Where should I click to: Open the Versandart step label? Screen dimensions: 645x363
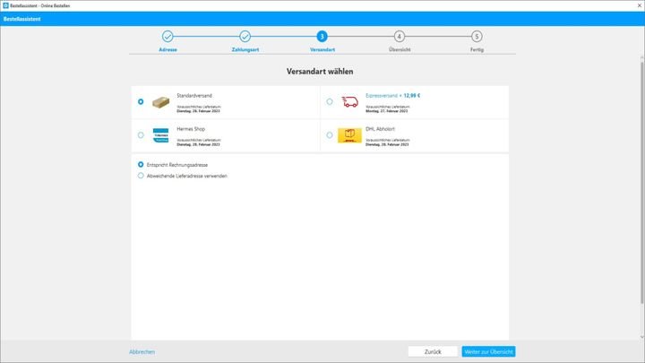(x=322, y=50)
